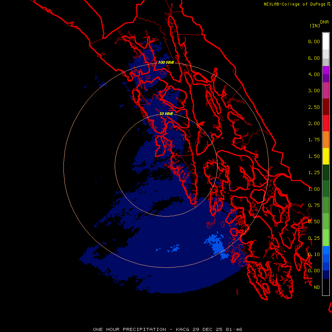This screenshot has height=332, width=332.
Task: Click the 1.50 legend value
Action: pos(314,156)
